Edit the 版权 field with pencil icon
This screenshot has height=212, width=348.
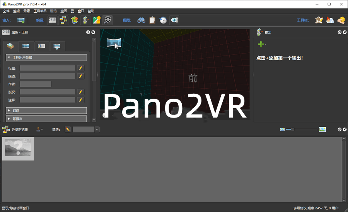point(80,92)
